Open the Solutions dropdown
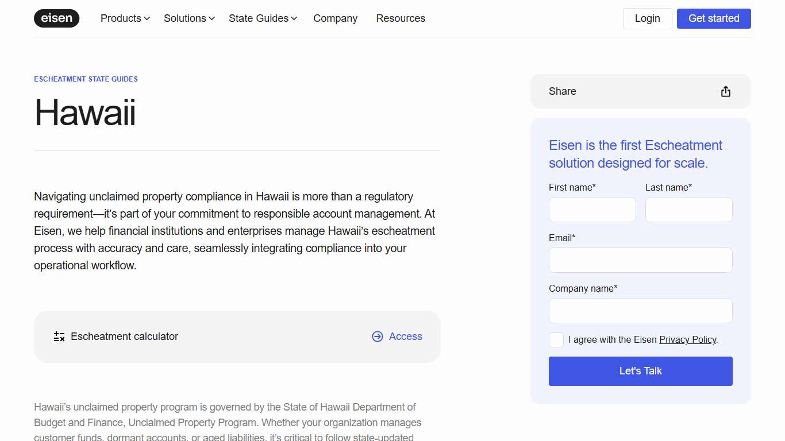 tap(189, 18)
